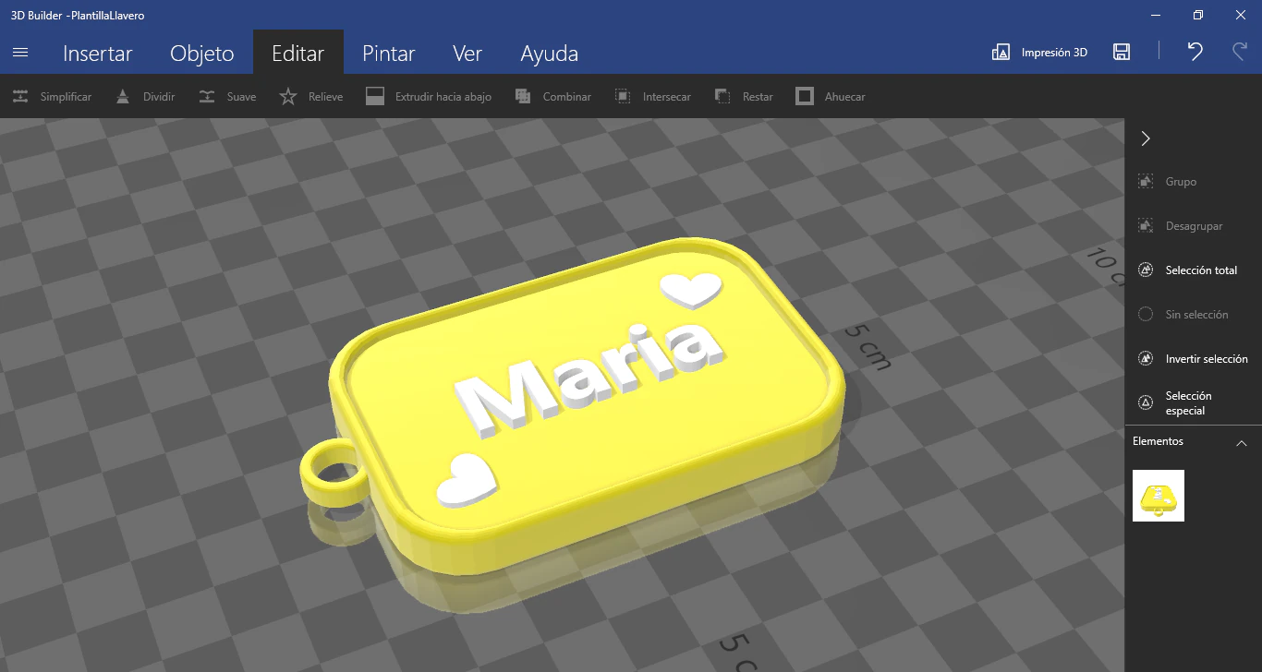The width and height of the screenshot is (1262, 672).
Task: Click the Dividir label
Action: pos(159,97)
